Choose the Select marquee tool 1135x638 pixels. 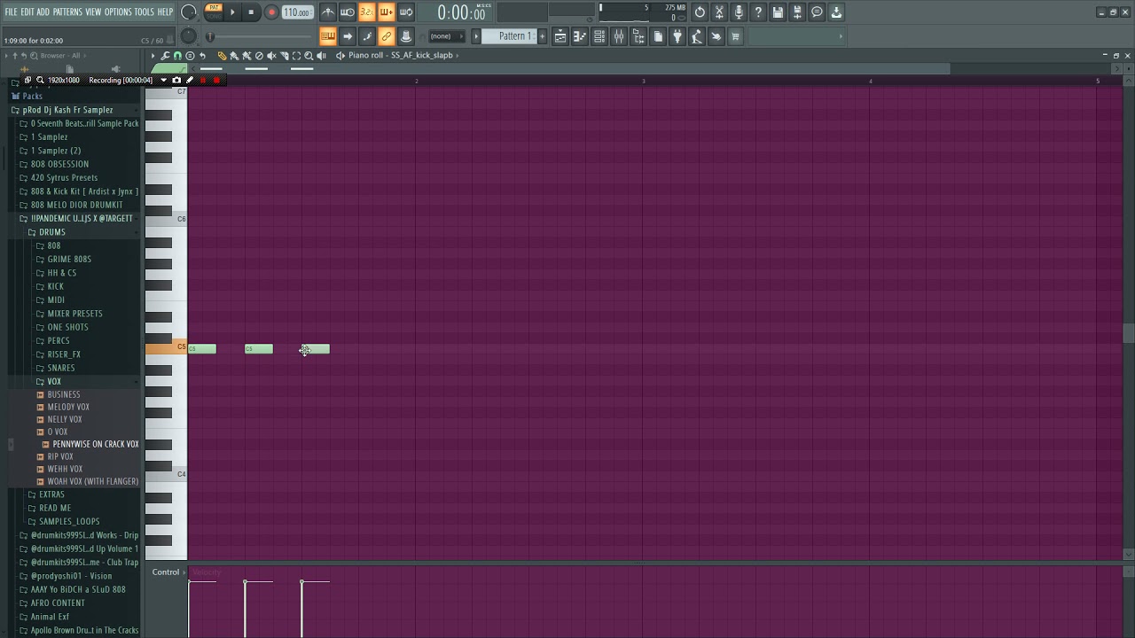(296, 55)
